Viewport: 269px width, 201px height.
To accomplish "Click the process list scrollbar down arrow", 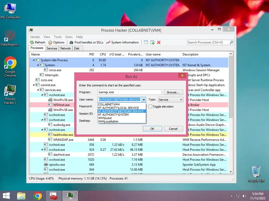I will (231, 172).
